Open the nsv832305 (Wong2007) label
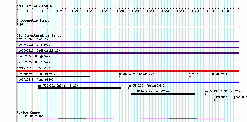This screenshot has height=122, width=247. (x=33, y=62)
